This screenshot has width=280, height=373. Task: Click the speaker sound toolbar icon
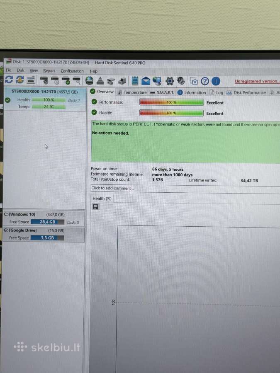(x=181, y=81)
